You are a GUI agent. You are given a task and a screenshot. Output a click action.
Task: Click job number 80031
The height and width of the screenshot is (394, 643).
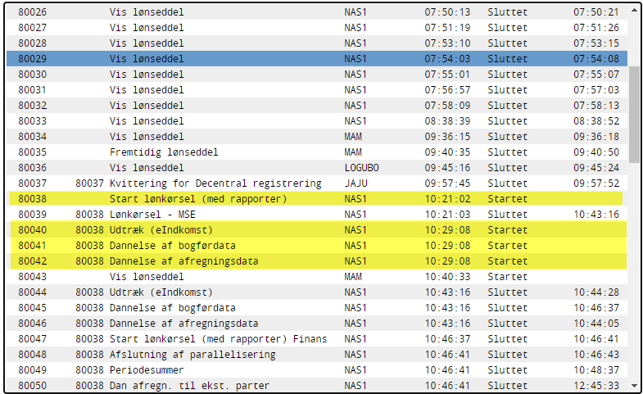[x=33, y=90]
